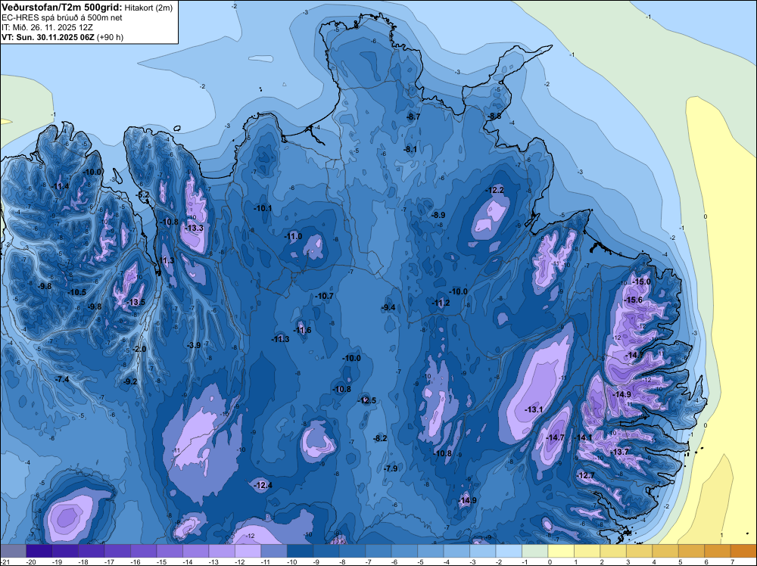Click the -11.4 temperature value on the map

(61, 187)
